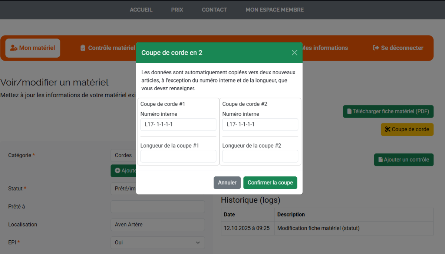Viewport: 445px width, 254px height.
Task: Expand the EPI dropdown showing Oui
Action: click(x=158, y=243)
